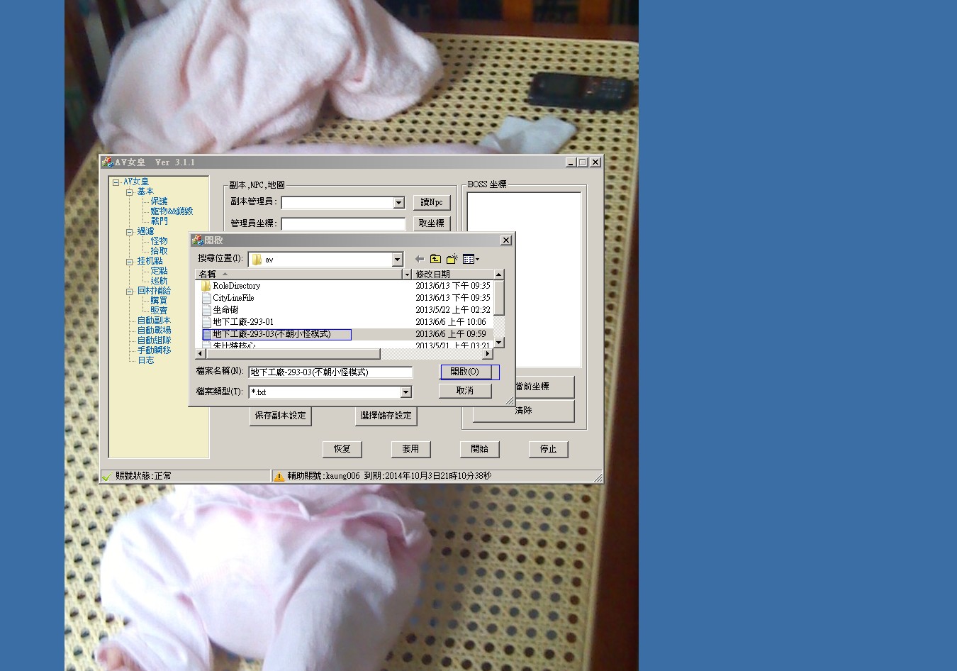Open the view menu icon in Open dialog
This screenshot has height=671, width=957.
(x=471, y=259)
